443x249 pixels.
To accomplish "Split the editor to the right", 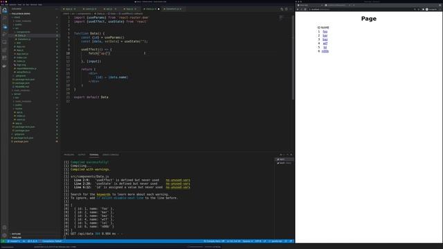I will point(286,9).
